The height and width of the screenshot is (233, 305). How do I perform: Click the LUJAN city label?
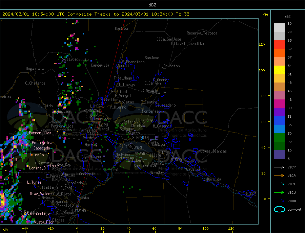92,131
